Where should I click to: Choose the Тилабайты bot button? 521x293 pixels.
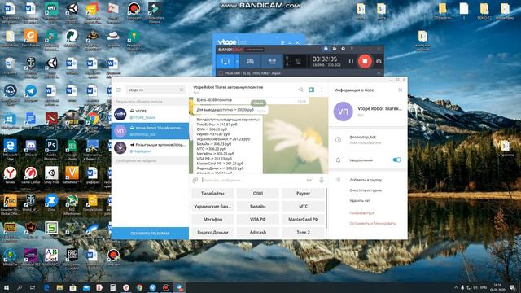pos(212,193)
